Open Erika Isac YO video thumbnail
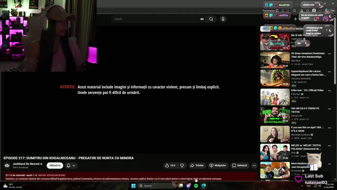Screen dimensions: 337x190 275,97
